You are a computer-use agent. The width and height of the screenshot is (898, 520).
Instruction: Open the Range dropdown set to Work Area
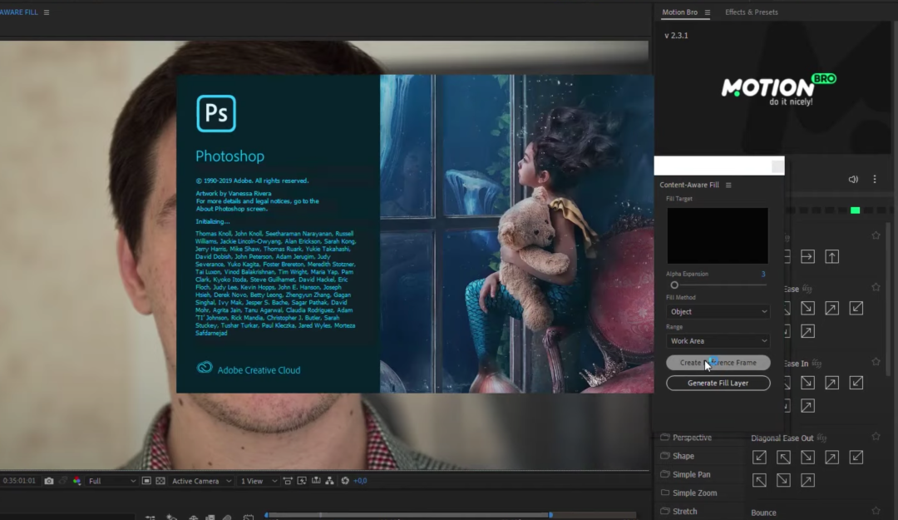pos(718,341)
